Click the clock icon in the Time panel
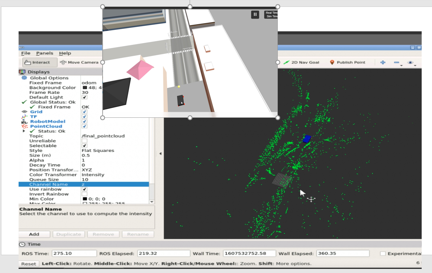The width and height of the screenshot is (432, 273). (22, 244)
